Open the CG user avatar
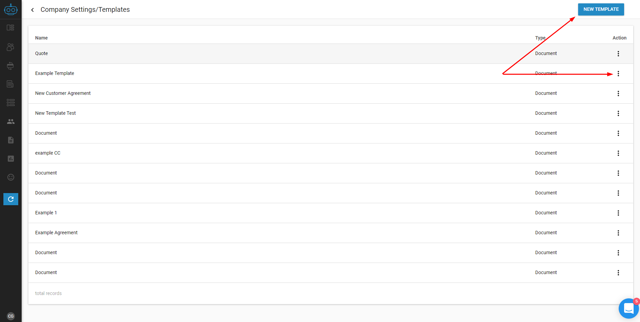The width and height of the screenshot is (640, 322). pyautogui.click(x=11, y=316)
